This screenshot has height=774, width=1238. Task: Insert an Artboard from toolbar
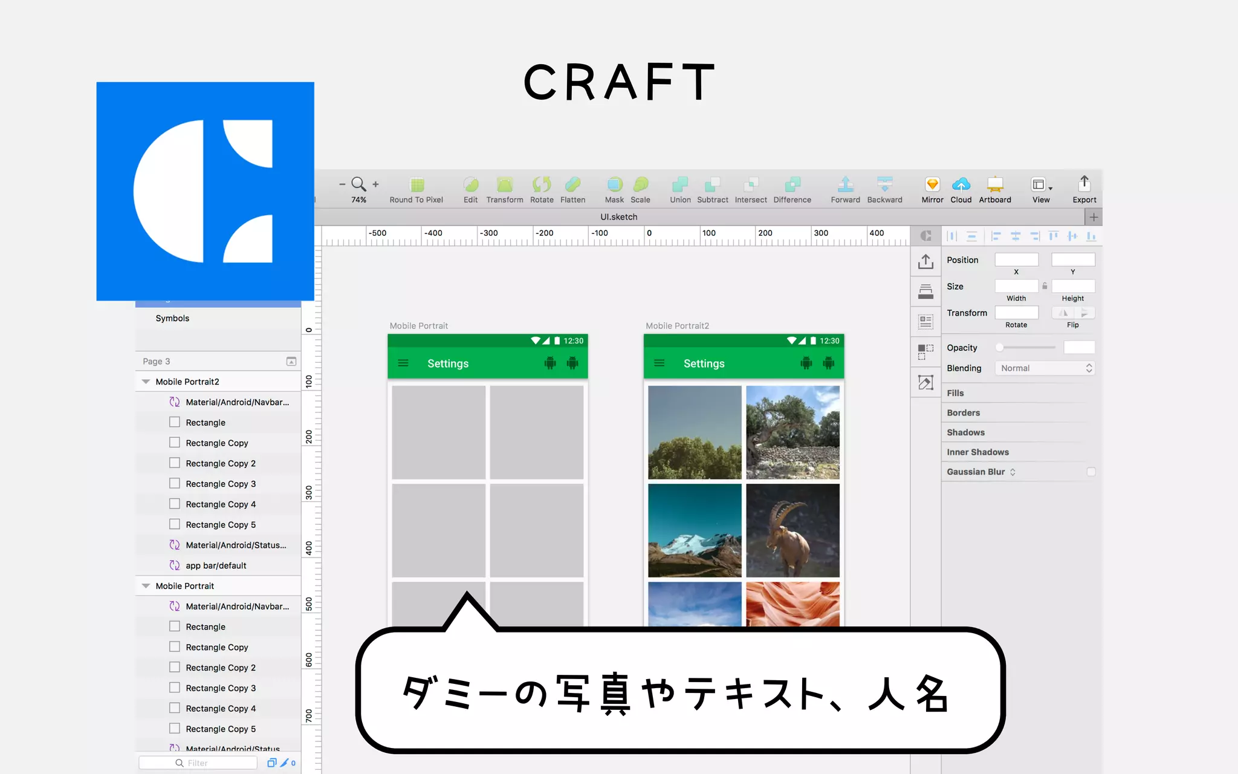(x=995, y=184)
